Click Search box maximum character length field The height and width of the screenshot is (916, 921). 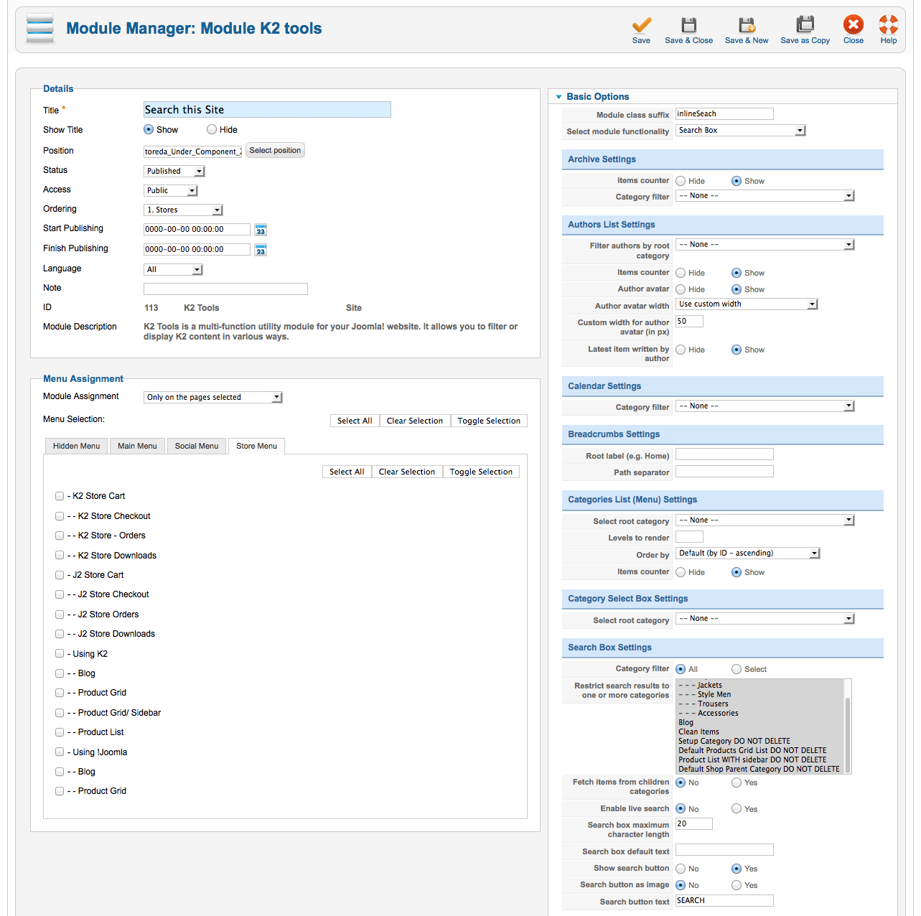[694, 824]
